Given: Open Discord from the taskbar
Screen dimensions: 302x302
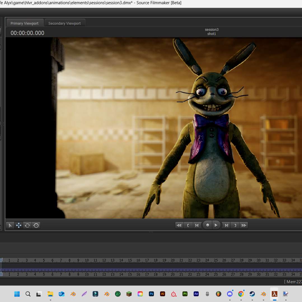Looking at the screenshot, I should (x=230, y=294).
